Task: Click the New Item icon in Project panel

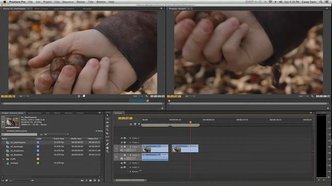Action: 94,180
